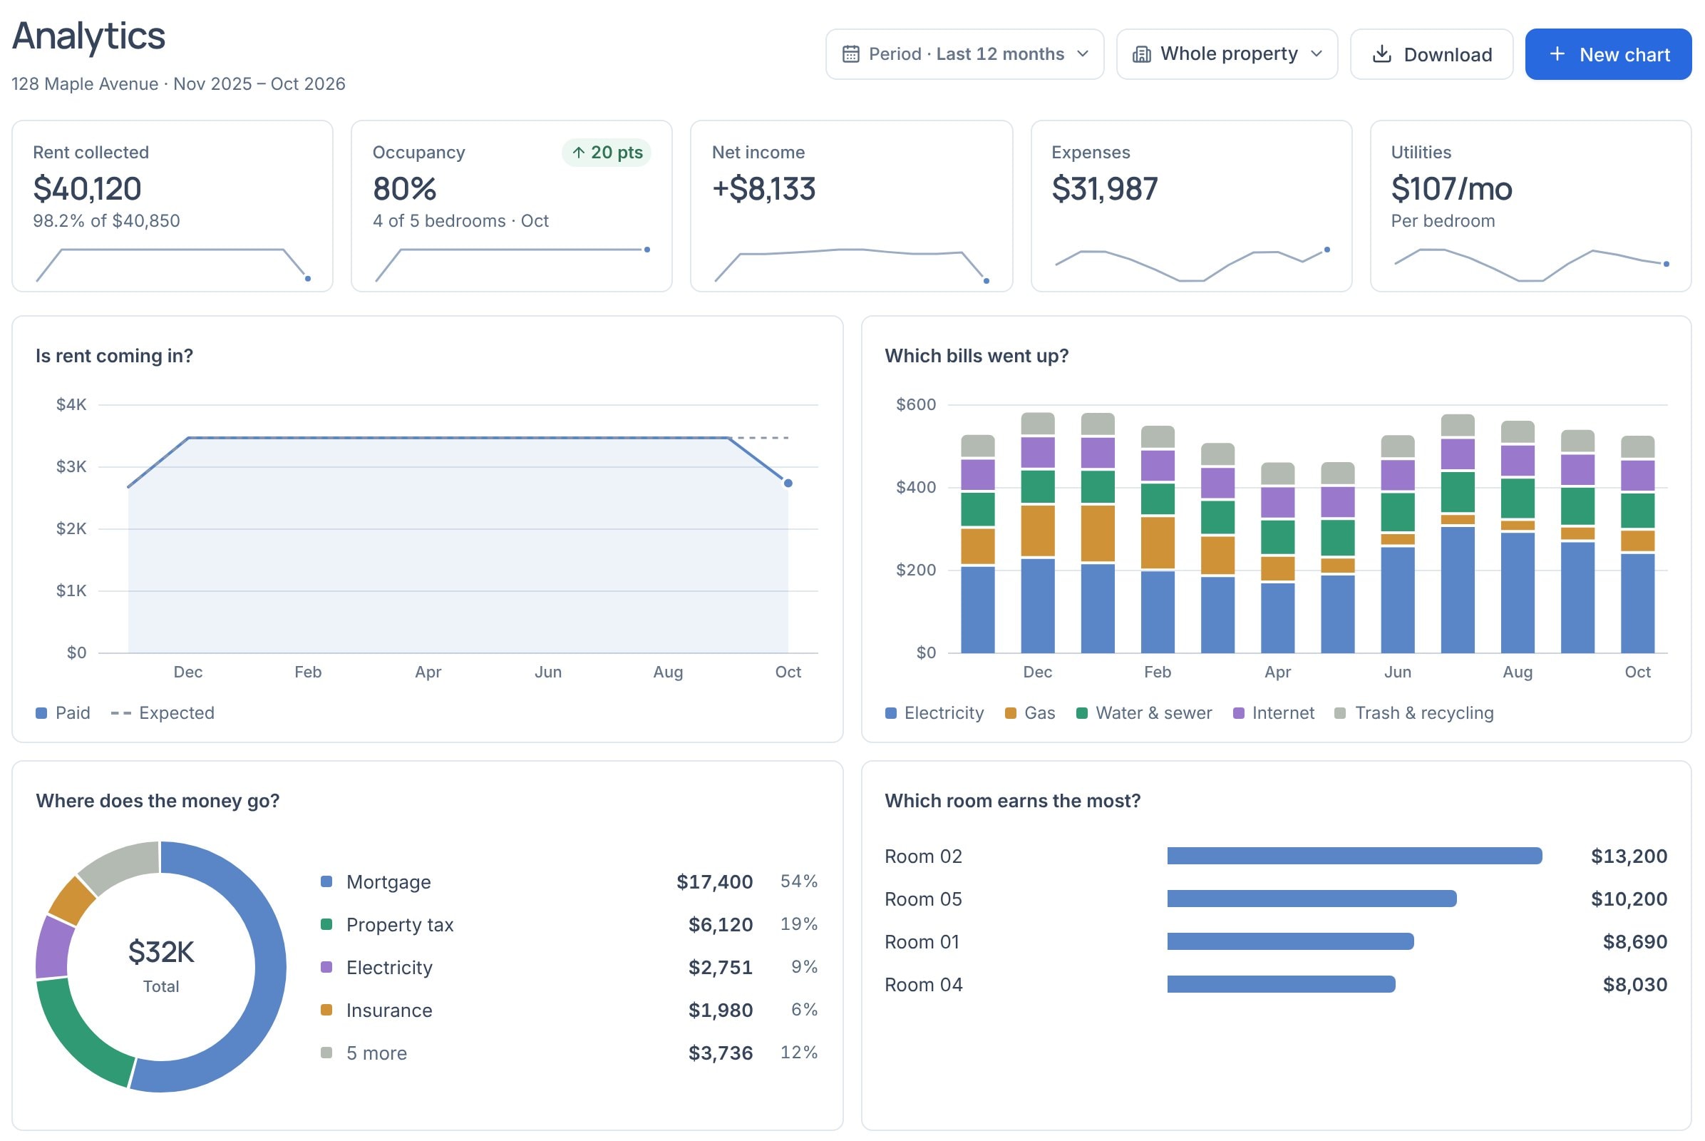Click the Room 05 earnings bar
The height and width of the screenshot is (1141, 1705).
point(1312,899)
